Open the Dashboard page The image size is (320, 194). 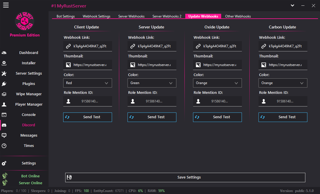click(28, 53)
